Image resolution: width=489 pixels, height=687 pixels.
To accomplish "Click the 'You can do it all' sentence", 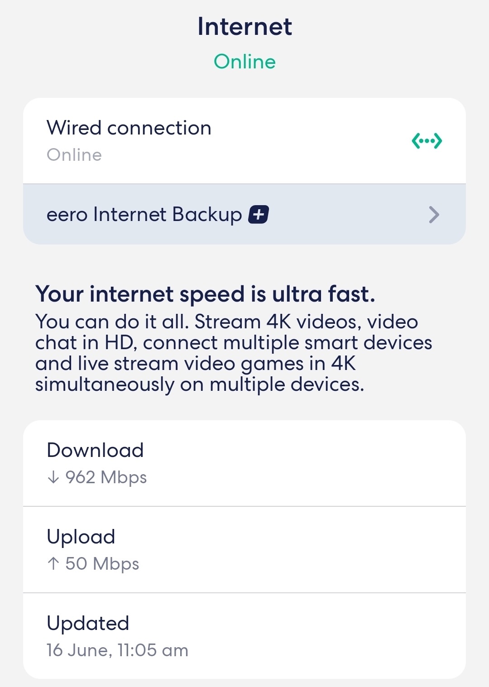I will (x=111, y=322).
